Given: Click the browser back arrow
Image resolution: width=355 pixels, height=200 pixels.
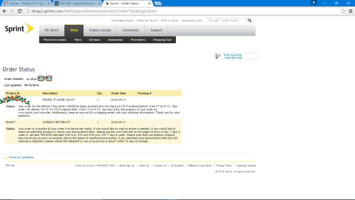Looking at the screenshot, I should pos(4,11).
